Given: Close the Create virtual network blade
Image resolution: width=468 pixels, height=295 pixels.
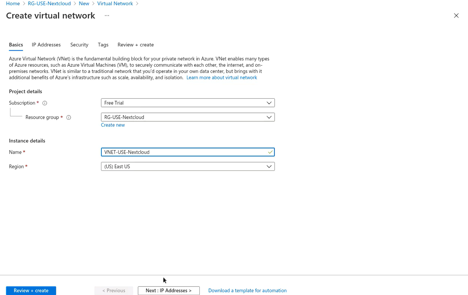Looking at the screenshot, I should 456,16.
